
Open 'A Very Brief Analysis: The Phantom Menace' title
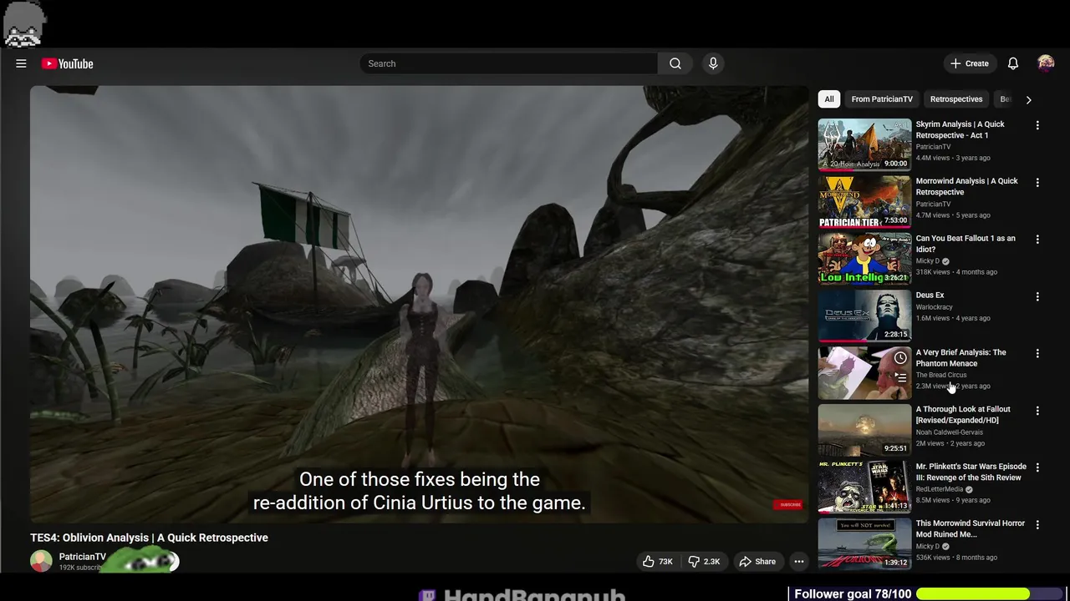tap(960, 357)
